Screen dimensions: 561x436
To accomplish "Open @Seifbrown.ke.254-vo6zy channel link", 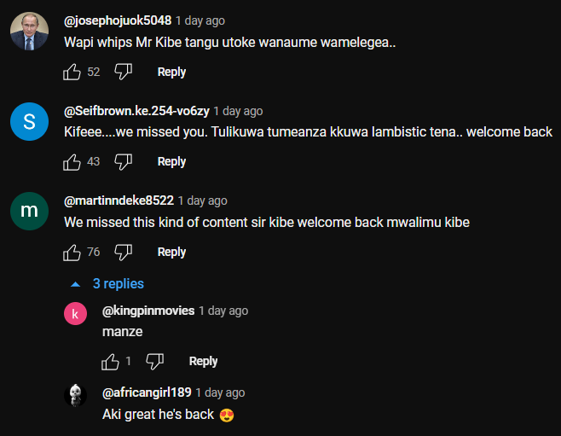I will coord(136,111).
